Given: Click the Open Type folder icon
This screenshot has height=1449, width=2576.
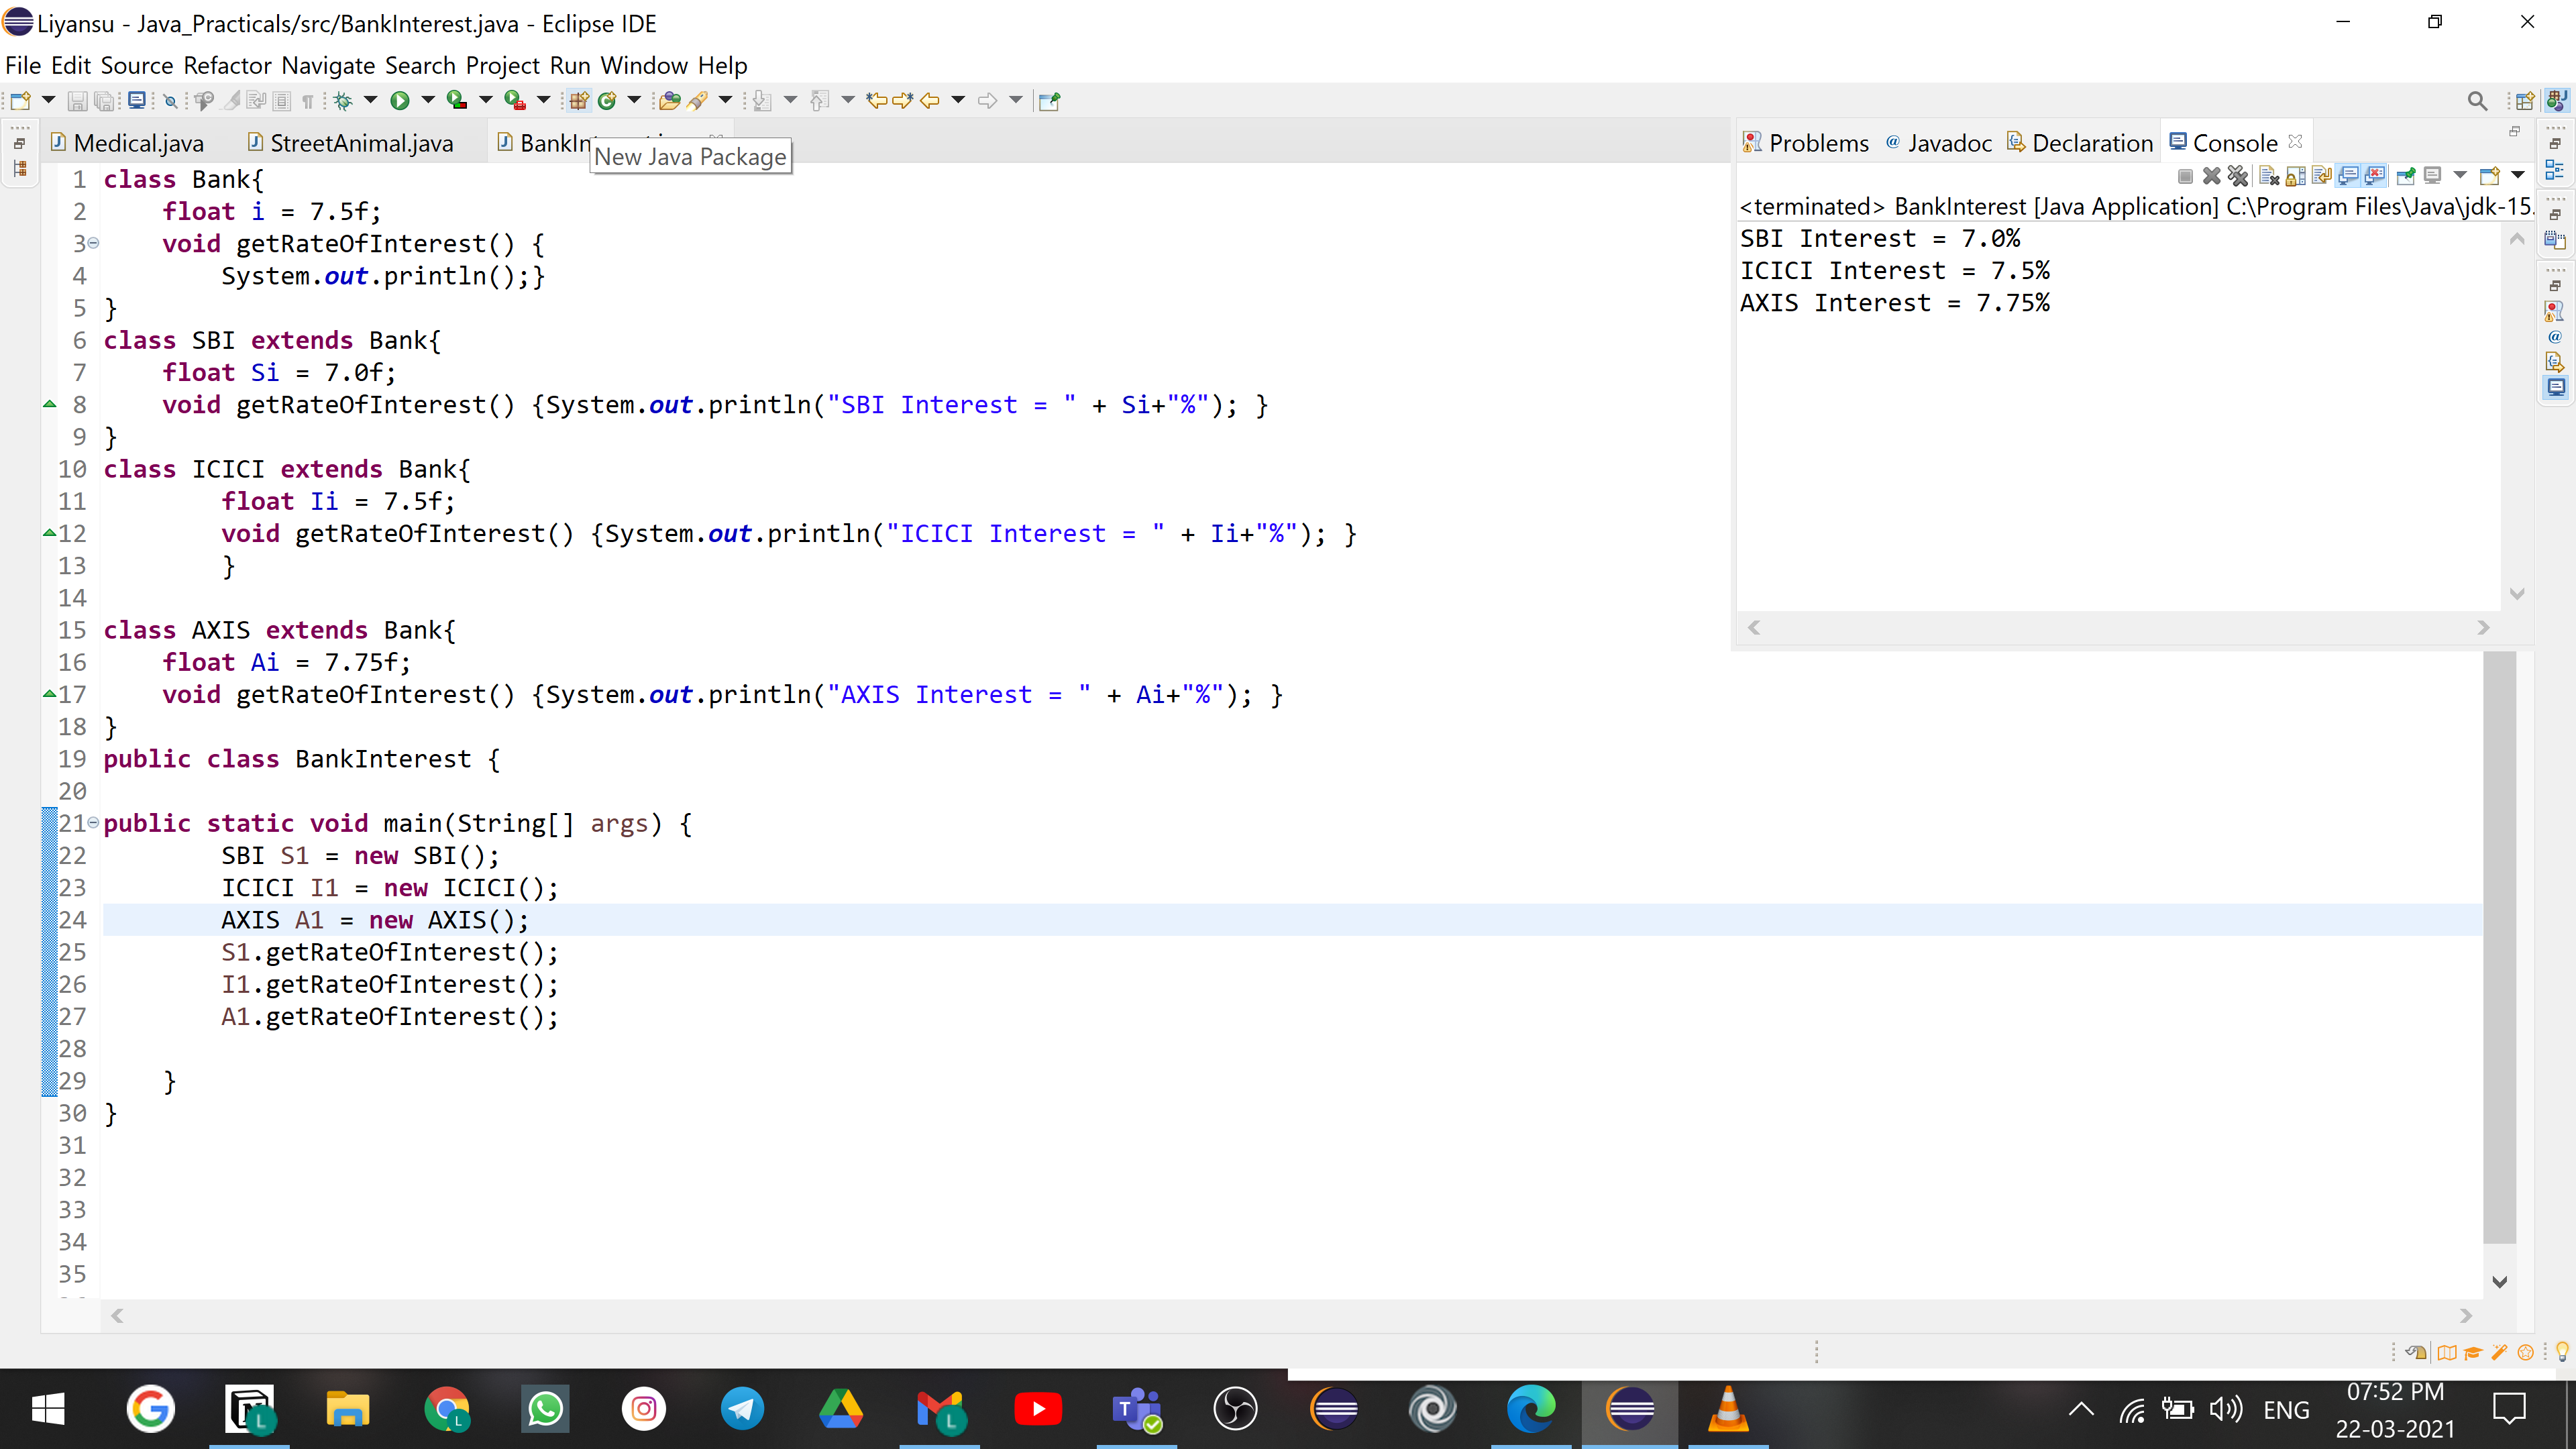Looking at the screenshot, I should click(670, 100).
